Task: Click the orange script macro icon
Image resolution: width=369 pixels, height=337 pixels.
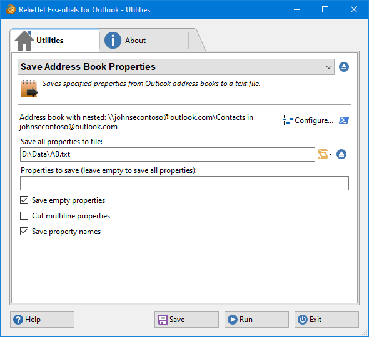Action: click(x=322, y=154)
